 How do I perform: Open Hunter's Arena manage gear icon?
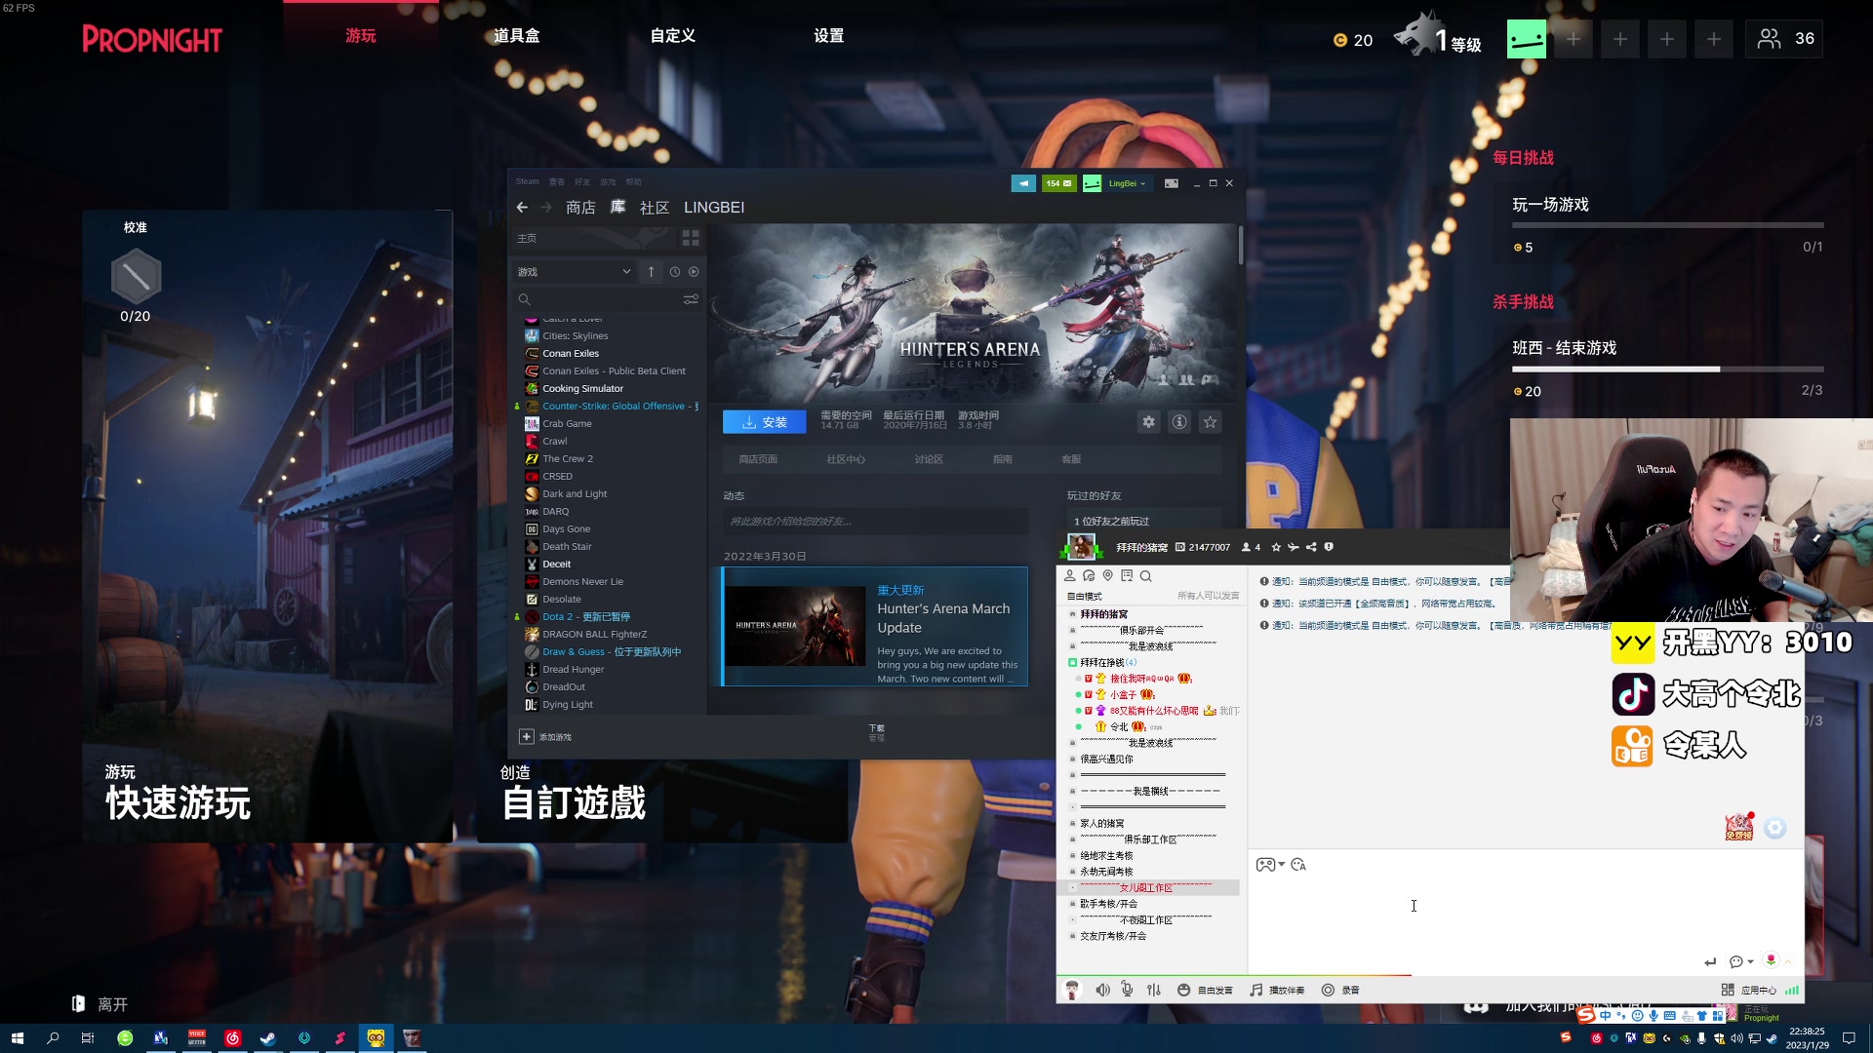point(1148,422)
